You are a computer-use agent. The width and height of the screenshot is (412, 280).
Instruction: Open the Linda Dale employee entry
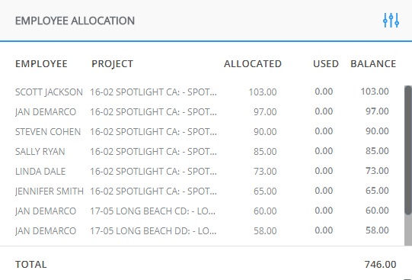tap(40, 172)
